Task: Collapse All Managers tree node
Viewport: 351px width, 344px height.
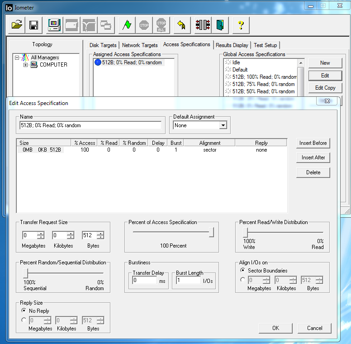Action: [x=17, y=58]
